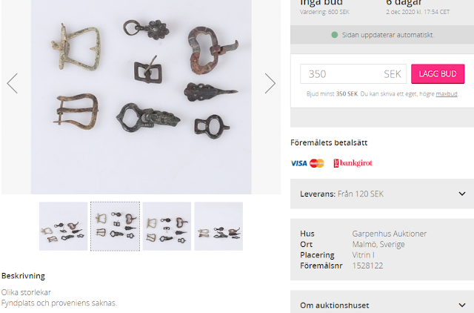
Task: Click the Bankgirot payment logo
Action: point(353,163)
